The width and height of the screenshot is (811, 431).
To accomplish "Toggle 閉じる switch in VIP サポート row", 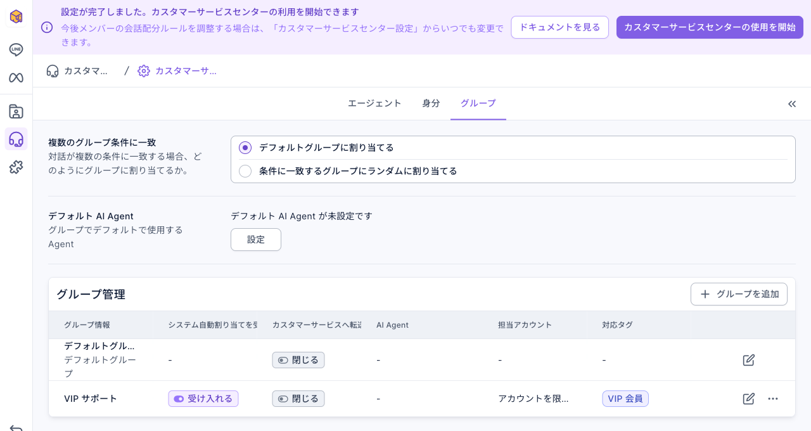I will click(298, 399).
